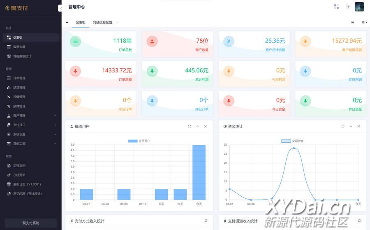Toggle the 交易资金 legend swatch in line chart

(286, 141)
